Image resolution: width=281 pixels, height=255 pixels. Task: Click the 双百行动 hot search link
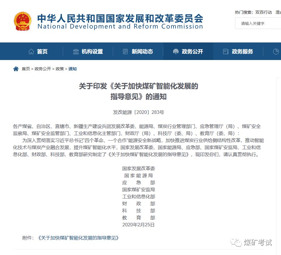(x=263, y=12)
